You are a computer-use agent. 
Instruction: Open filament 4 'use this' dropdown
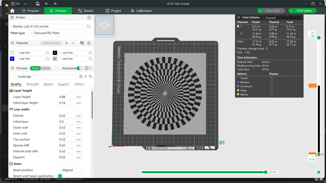click(x=73, y=59)
